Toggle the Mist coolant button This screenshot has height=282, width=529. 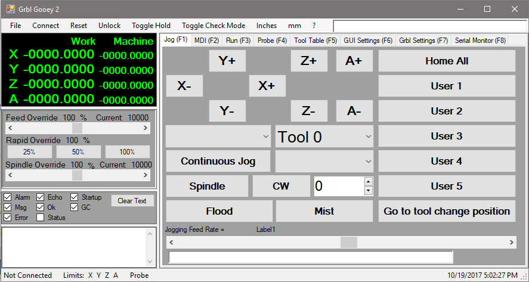(324, 211)
